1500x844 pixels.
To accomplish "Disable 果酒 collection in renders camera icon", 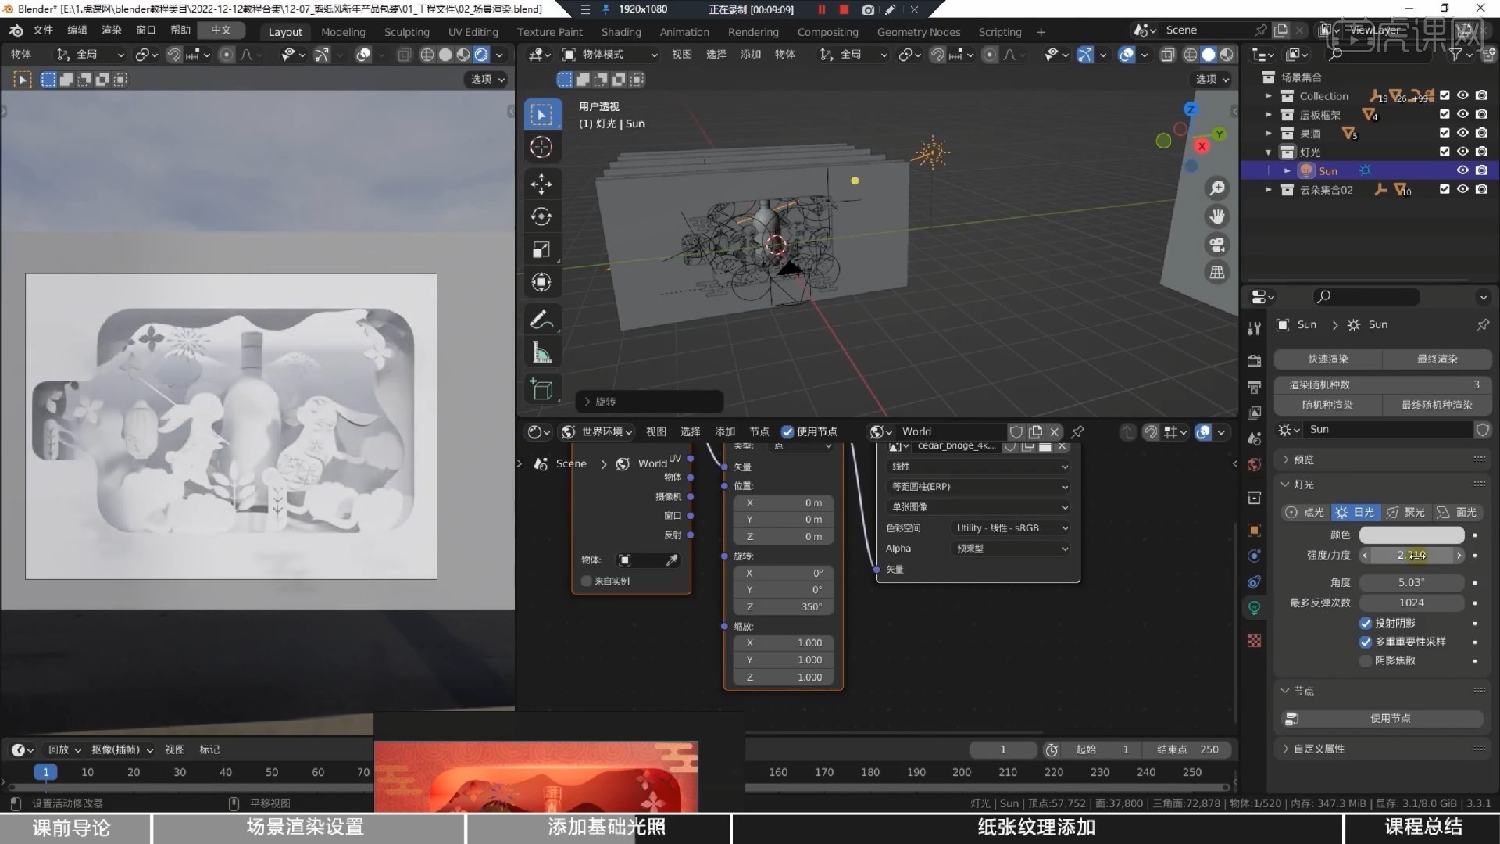I will point(1481,133).
